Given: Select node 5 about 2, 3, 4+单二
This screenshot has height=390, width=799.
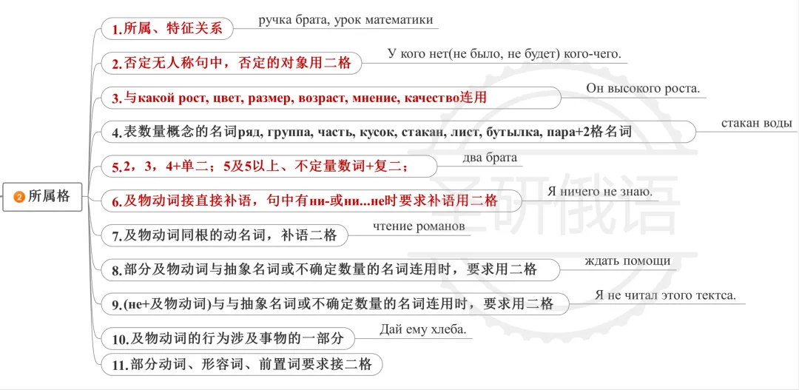Looking at the screenshot, I should [269, 167].
